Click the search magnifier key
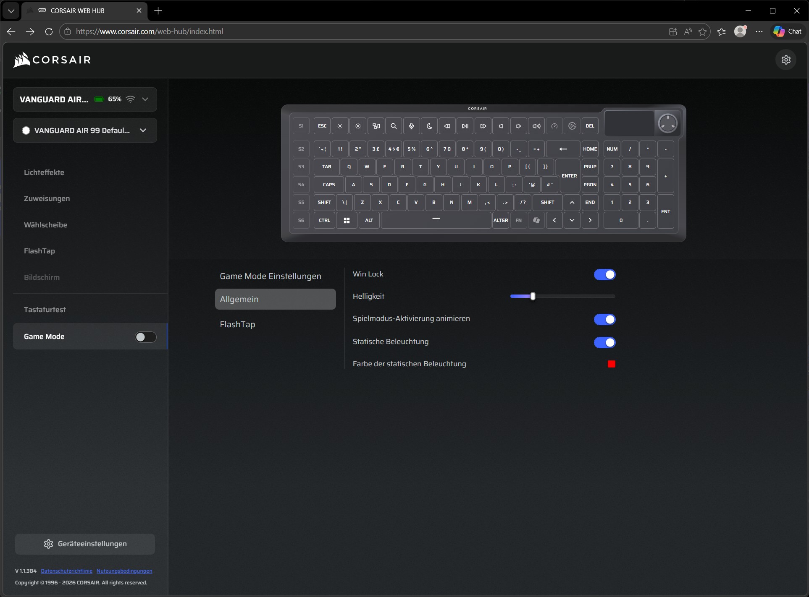Image resolution: width=809 pixels, height=597 pixels. [394, 126]
